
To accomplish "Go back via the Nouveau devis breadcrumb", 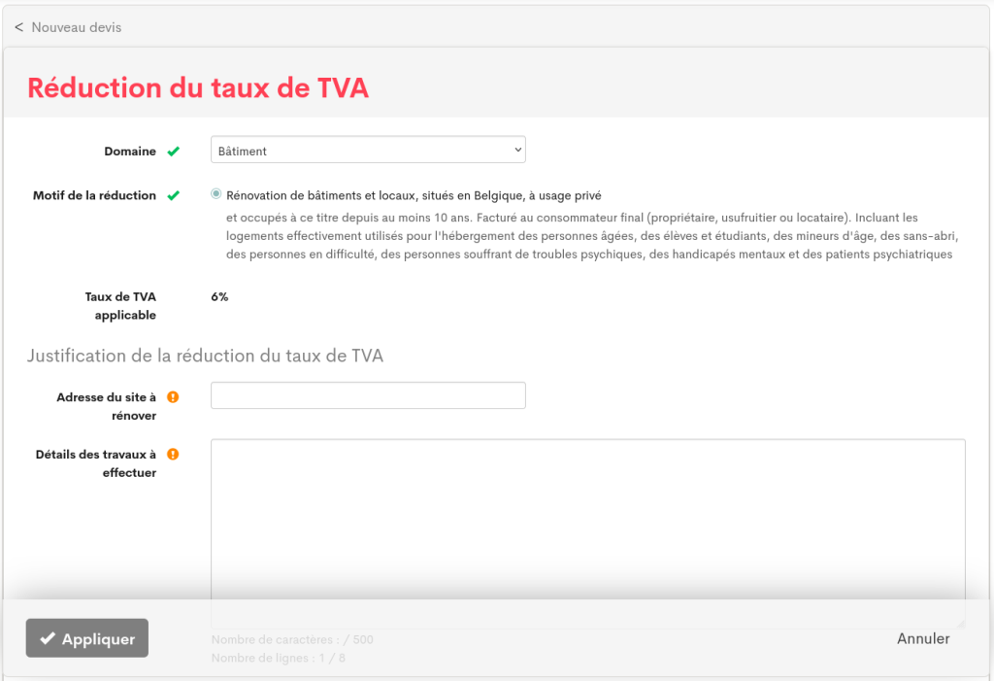I will pos(76,27).
